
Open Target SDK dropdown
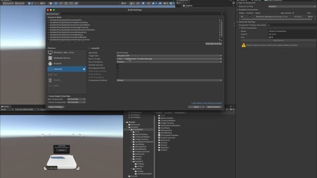pos(169,56)
